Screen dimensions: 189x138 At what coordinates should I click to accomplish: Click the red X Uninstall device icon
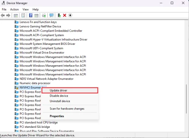tap(65, 15)
